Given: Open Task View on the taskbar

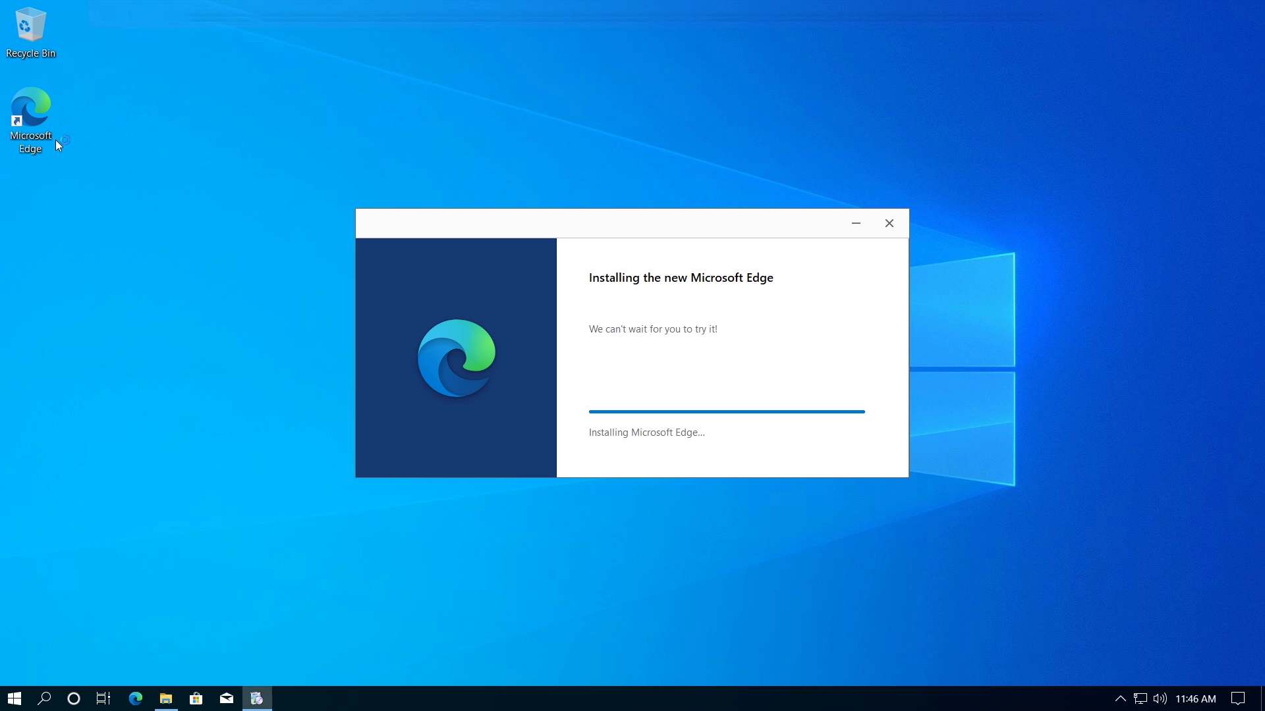Looking at the screenshot, I should point(103,698).
